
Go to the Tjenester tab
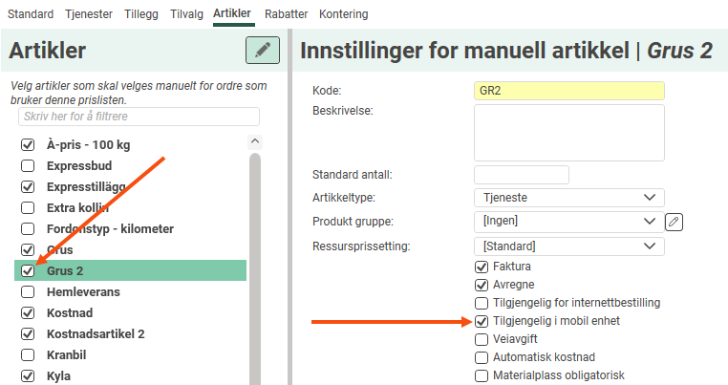pos(88,14)
